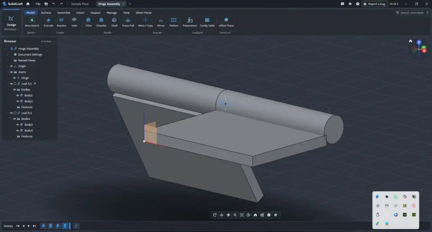Image resolution: width=432 pixels, height=232 pixels.
Task: Select the Mirror tool
Action: (161, 22)
